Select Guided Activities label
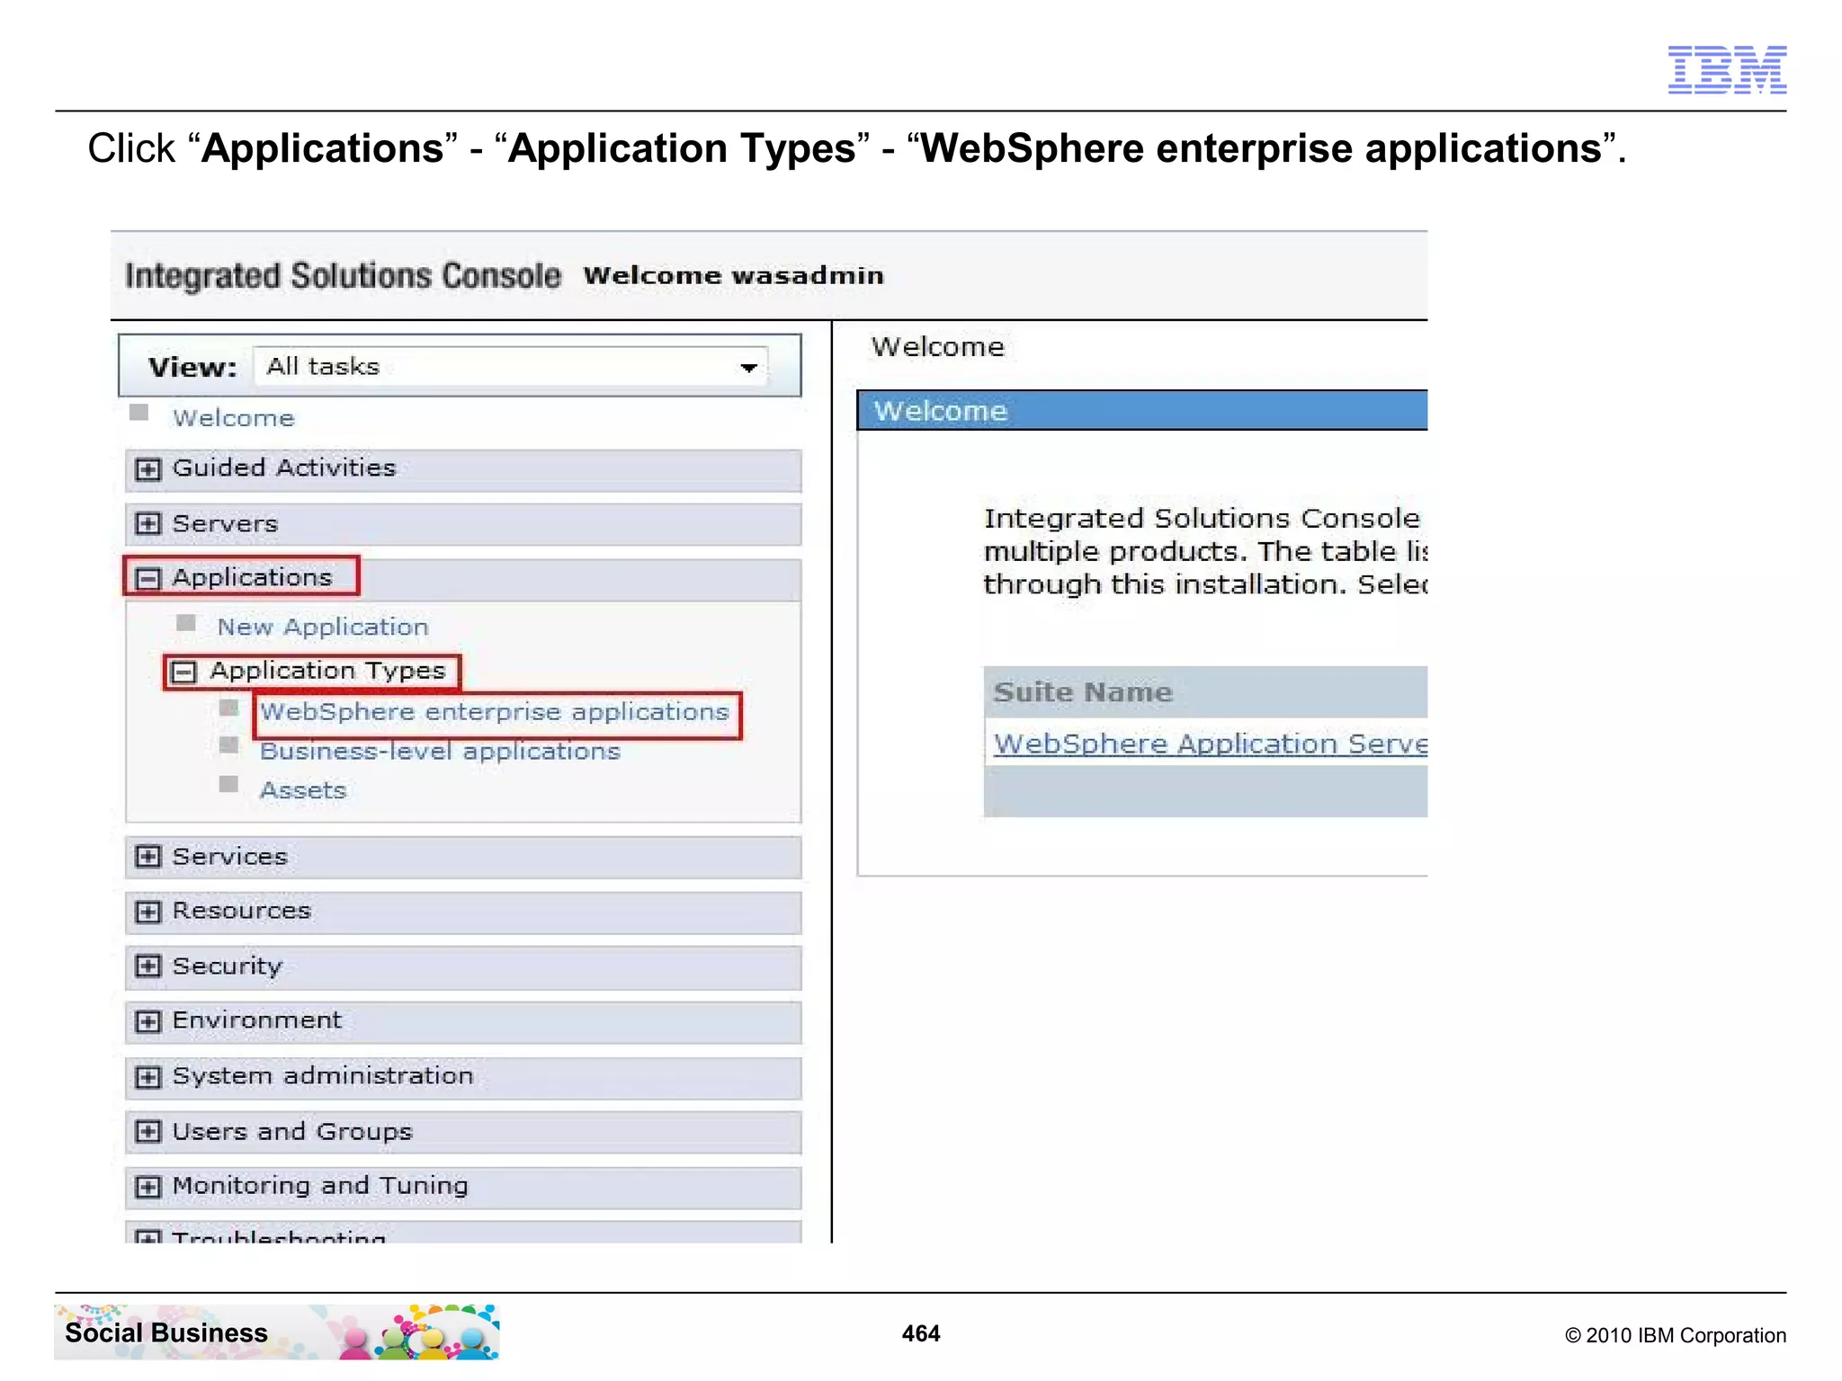Image resolution: width=1842 pixels, height=1381 pixels. (284, 468)
